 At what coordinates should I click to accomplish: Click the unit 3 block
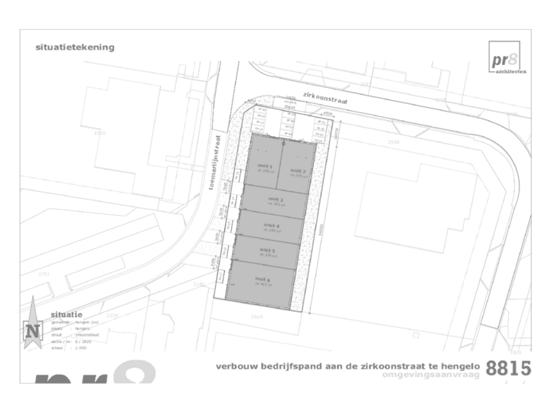pyautogui.click(x=275, y=200)
